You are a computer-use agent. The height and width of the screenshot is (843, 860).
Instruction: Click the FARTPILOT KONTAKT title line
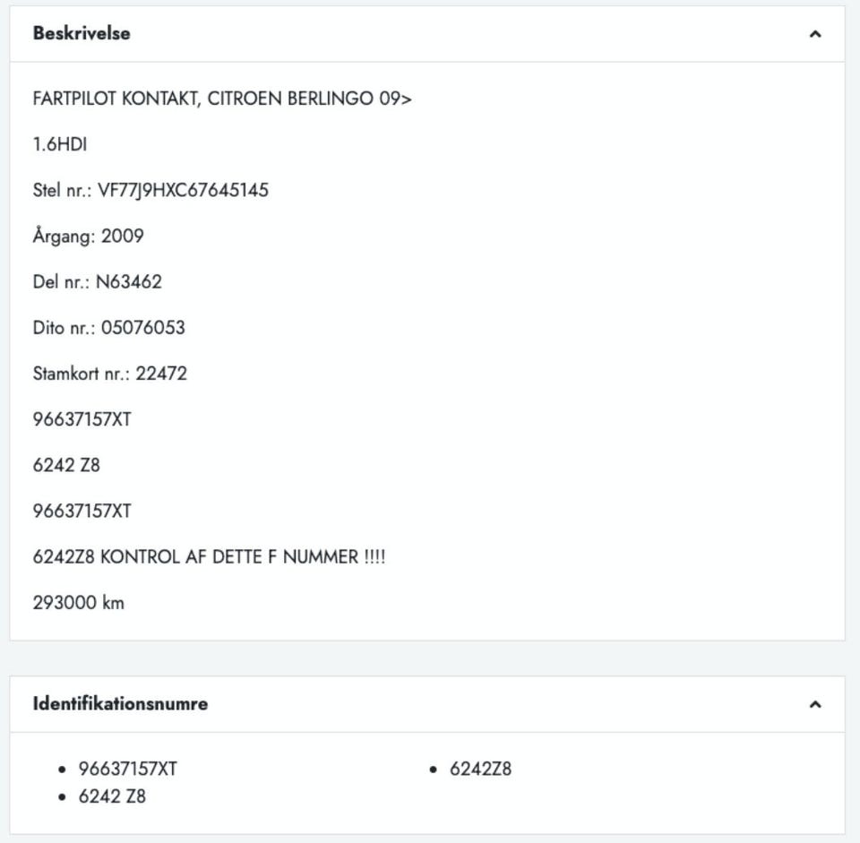(x=222, y=99)
